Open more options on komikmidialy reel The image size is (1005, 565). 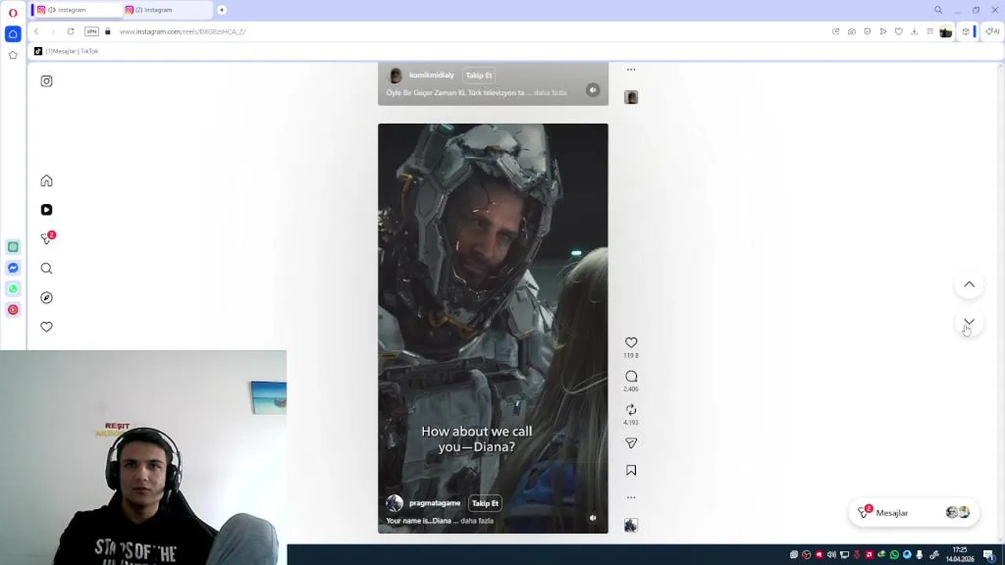pos(630,70)
